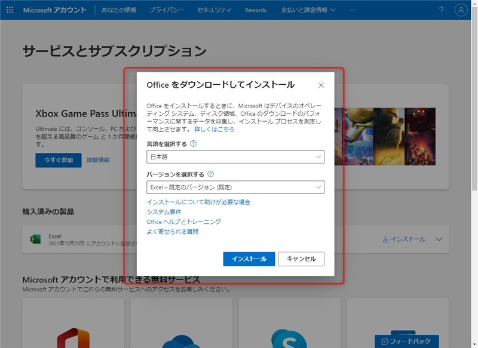Open the app launcher grid icon
Image resolution: width=478 pixels, height=348 pixels.
10,10
